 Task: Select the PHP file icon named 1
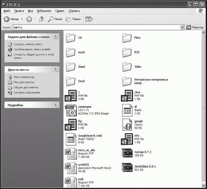click(x=71, y=96)
